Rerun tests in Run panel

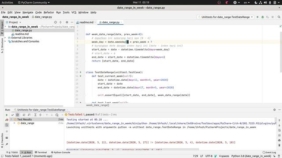7,115
